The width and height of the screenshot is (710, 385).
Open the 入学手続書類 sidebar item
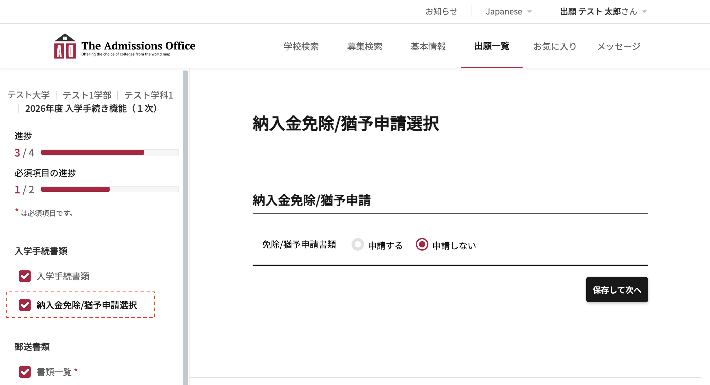(x=63, y=276)
